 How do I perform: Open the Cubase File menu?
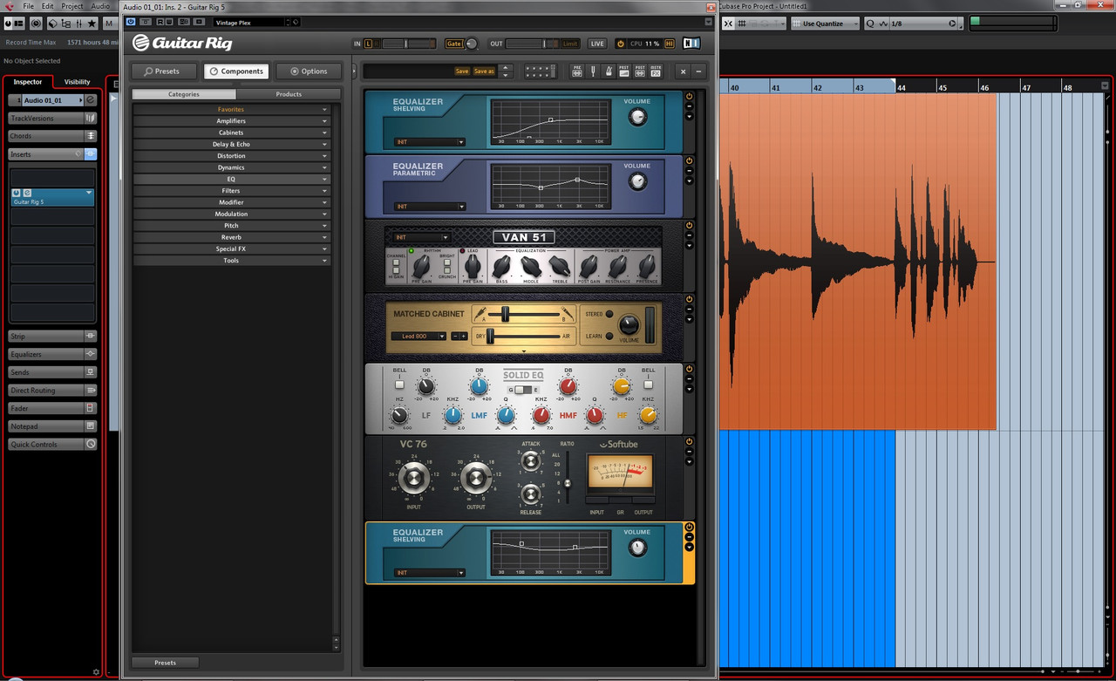tap(29, 6)
